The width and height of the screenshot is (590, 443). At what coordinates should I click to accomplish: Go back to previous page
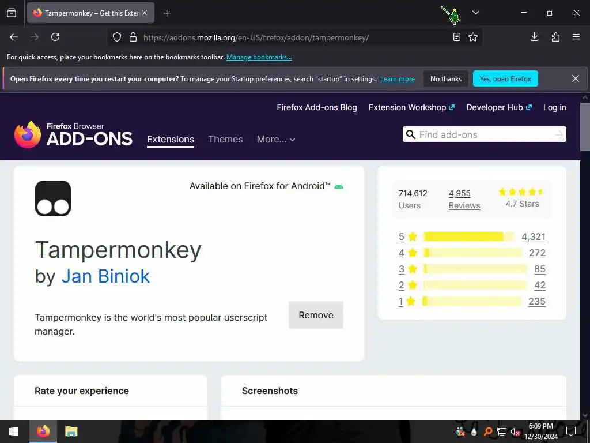tap(14, 37)
